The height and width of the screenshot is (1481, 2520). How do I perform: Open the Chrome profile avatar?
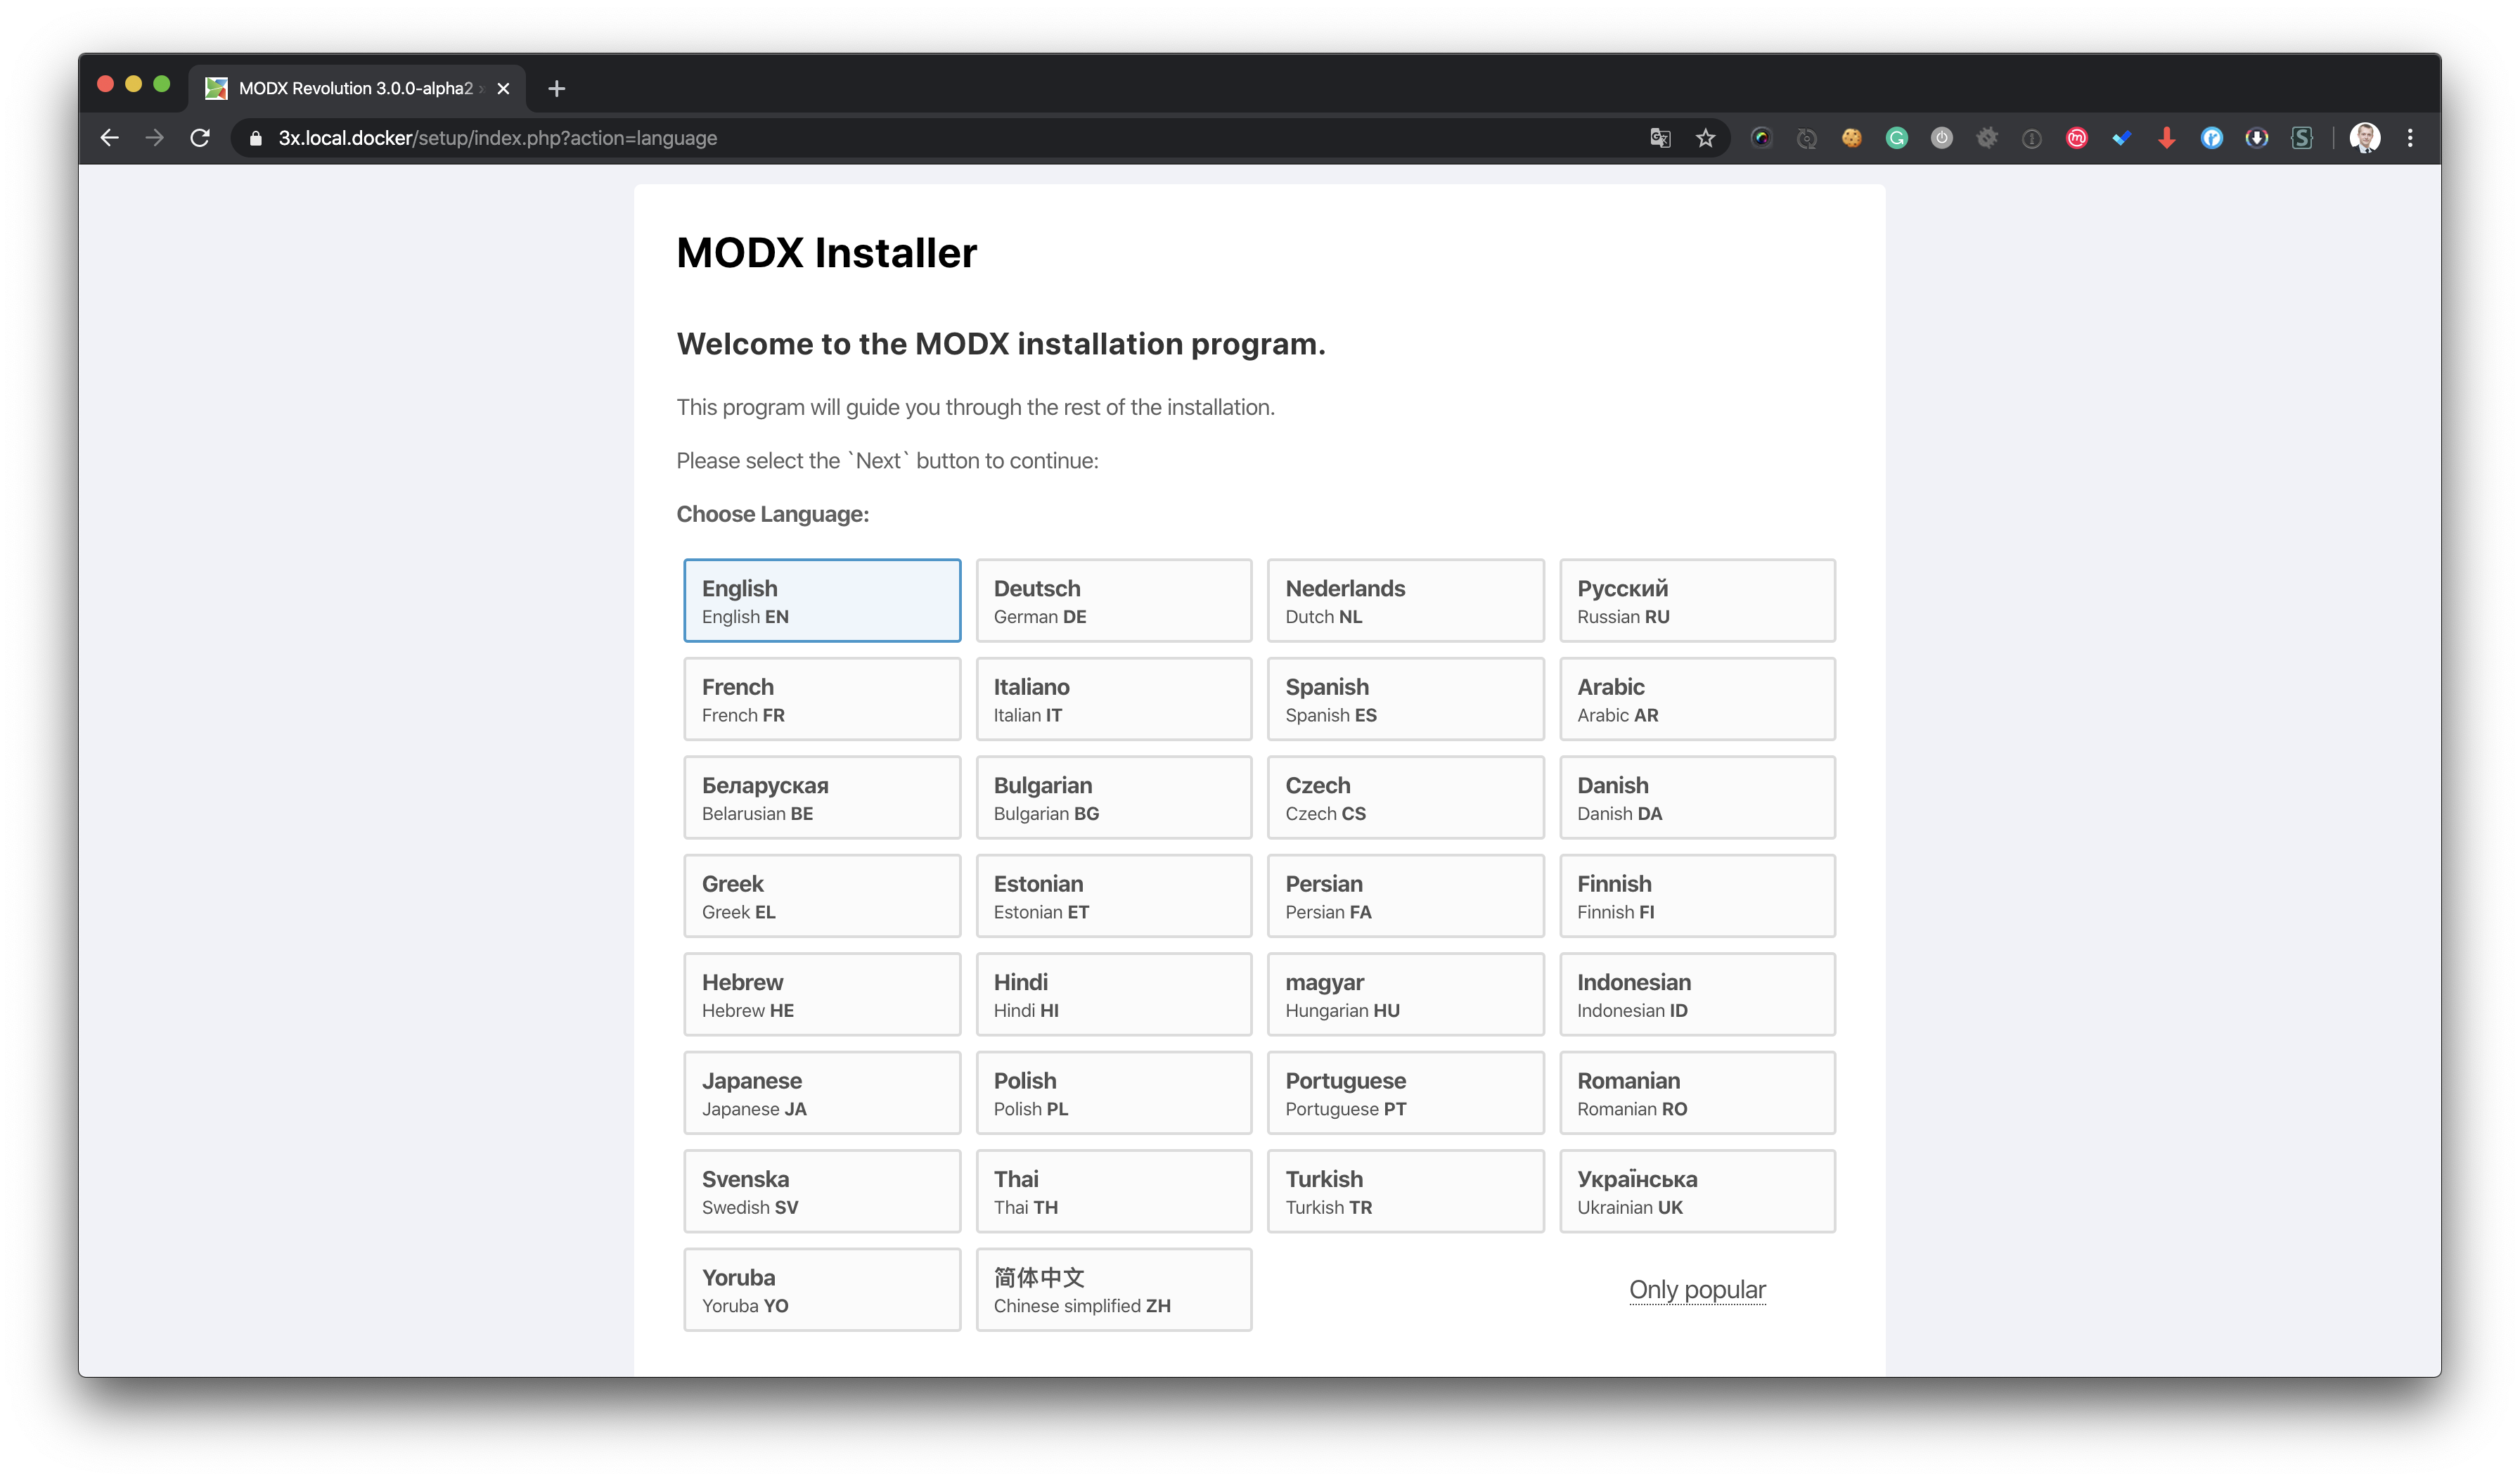[x=2364, y=138]
